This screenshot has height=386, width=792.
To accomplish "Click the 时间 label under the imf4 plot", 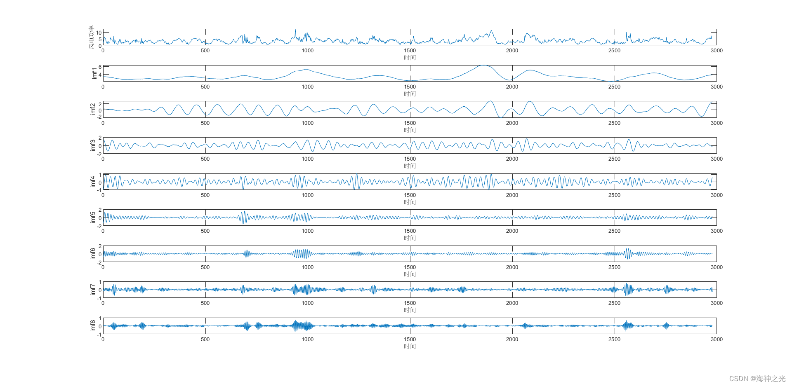I will [x=410, y=202].
